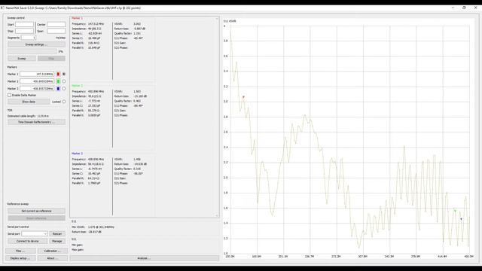Click the marker panel scroll-up arrow

coord(217,19)
